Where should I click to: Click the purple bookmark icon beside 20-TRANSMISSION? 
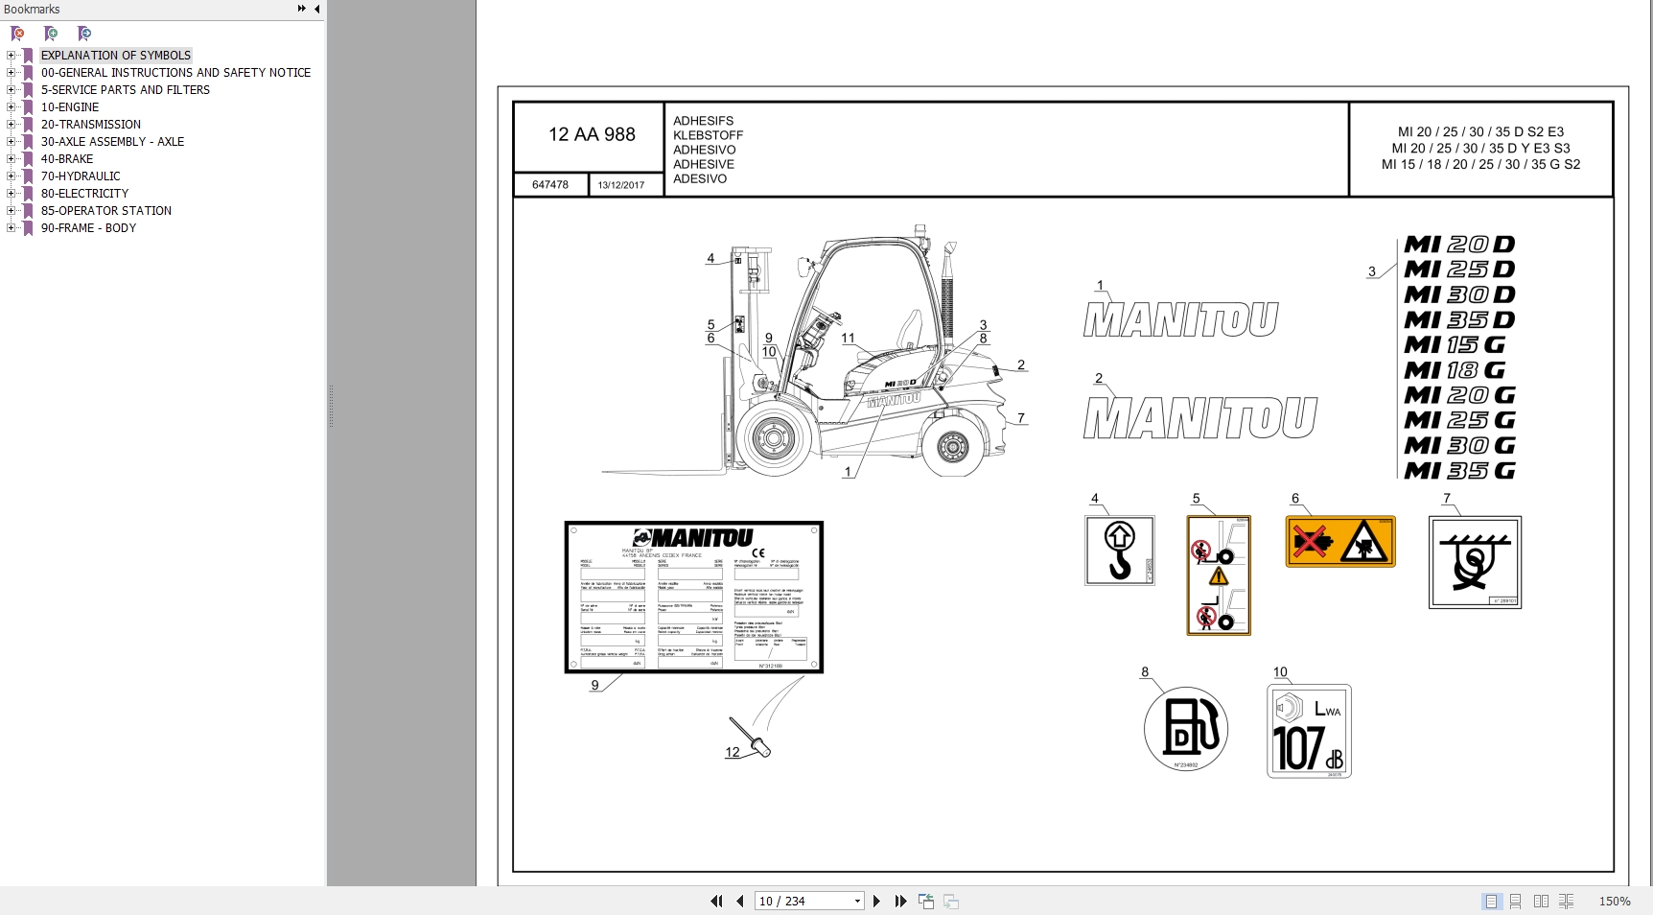coord(28,125)
